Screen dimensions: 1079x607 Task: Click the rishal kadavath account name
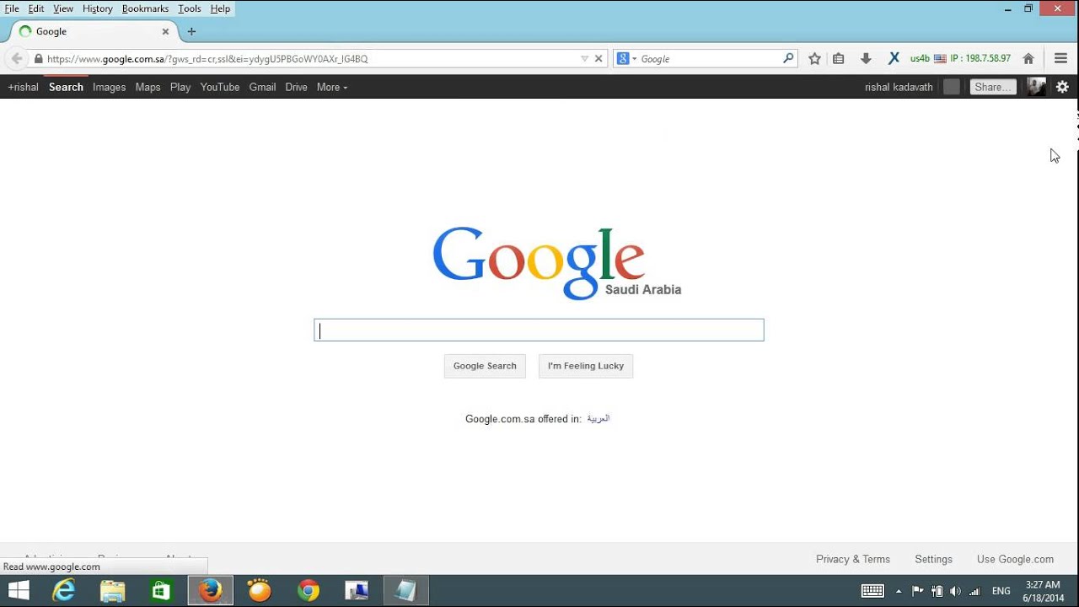click(899, 87)
